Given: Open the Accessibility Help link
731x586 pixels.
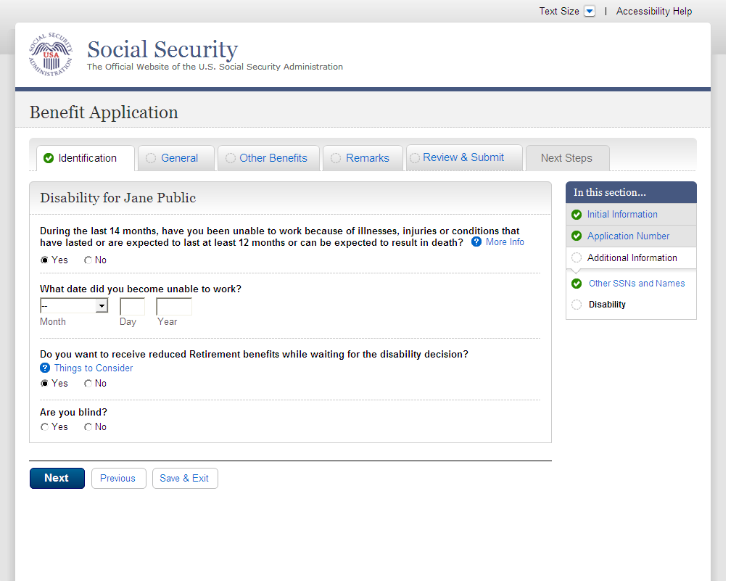Looking at the screenshot, I should tap(654, 12).
